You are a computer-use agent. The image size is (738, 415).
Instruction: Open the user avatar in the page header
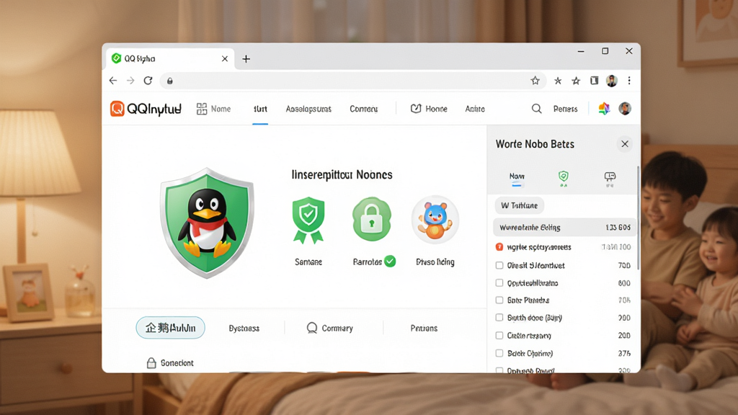(x=625, y=109)
